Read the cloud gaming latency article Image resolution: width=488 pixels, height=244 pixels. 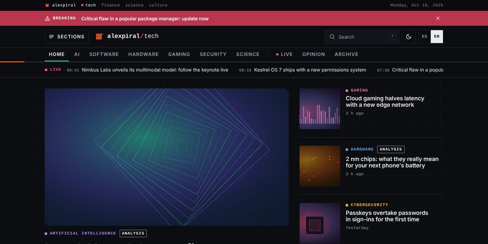[385, 102]
